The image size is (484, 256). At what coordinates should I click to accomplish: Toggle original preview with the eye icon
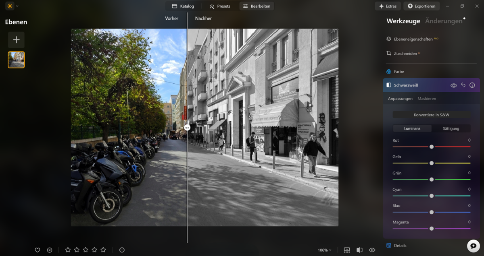click(371, 250)
